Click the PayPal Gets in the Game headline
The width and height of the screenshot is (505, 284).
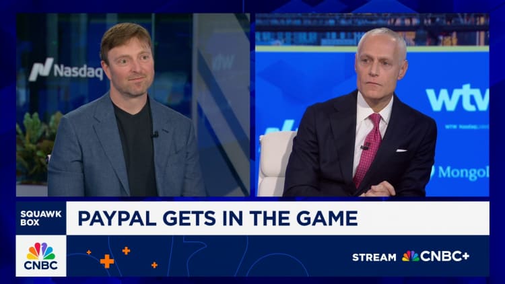tap(217, 218)
